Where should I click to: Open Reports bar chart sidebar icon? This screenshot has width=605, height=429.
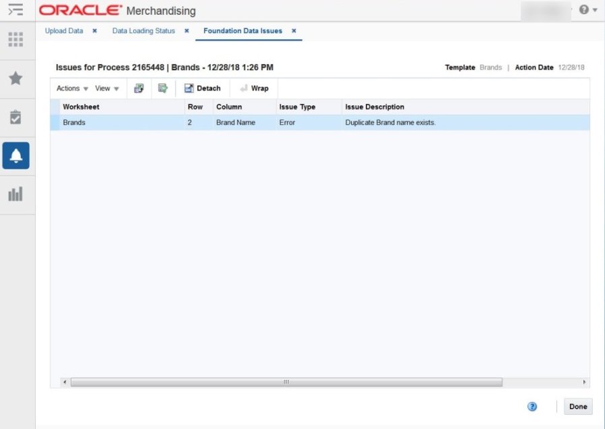[x=15, y=194]
